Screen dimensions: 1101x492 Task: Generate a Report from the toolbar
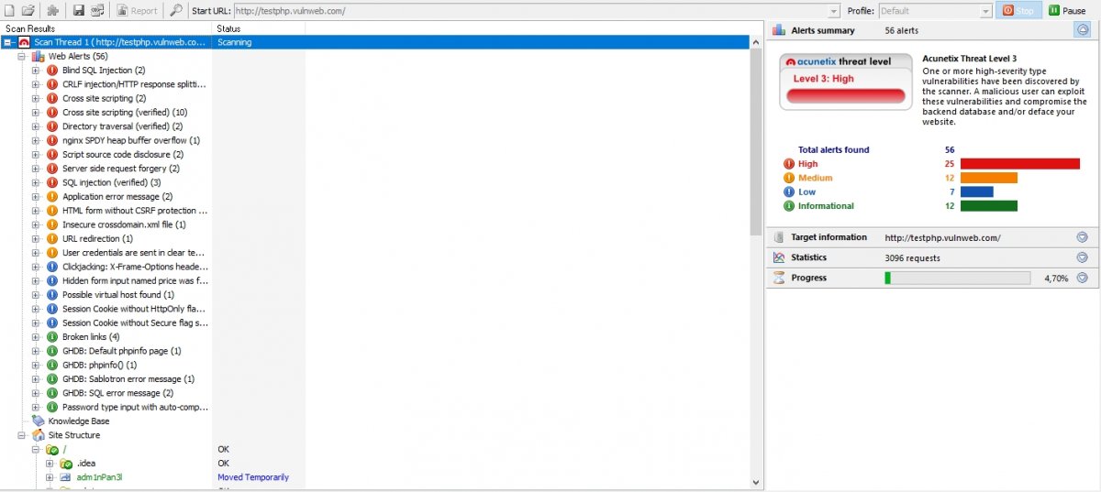[138, 10]
